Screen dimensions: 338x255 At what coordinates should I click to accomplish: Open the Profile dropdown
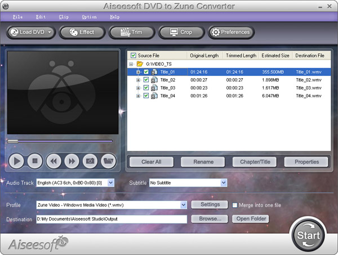(x=184, y=205)
